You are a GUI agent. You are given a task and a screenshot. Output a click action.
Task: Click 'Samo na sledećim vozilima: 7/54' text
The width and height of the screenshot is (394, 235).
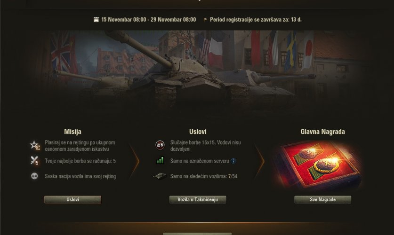[204, 176]
